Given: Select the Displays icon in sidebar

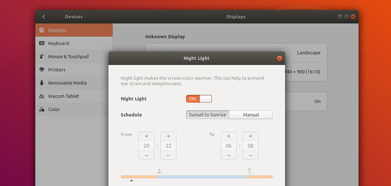Looking at the screenshot, I should click(x=42, y=30).
